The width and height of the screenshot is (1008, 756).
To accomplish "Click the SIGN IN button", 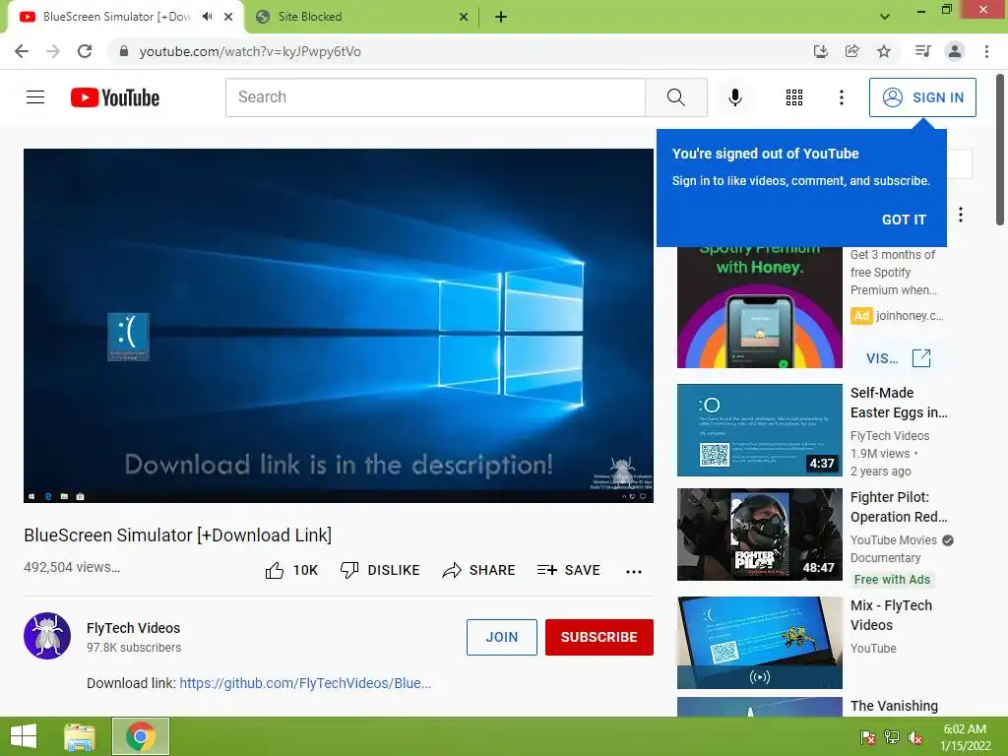I will (922, 97).
